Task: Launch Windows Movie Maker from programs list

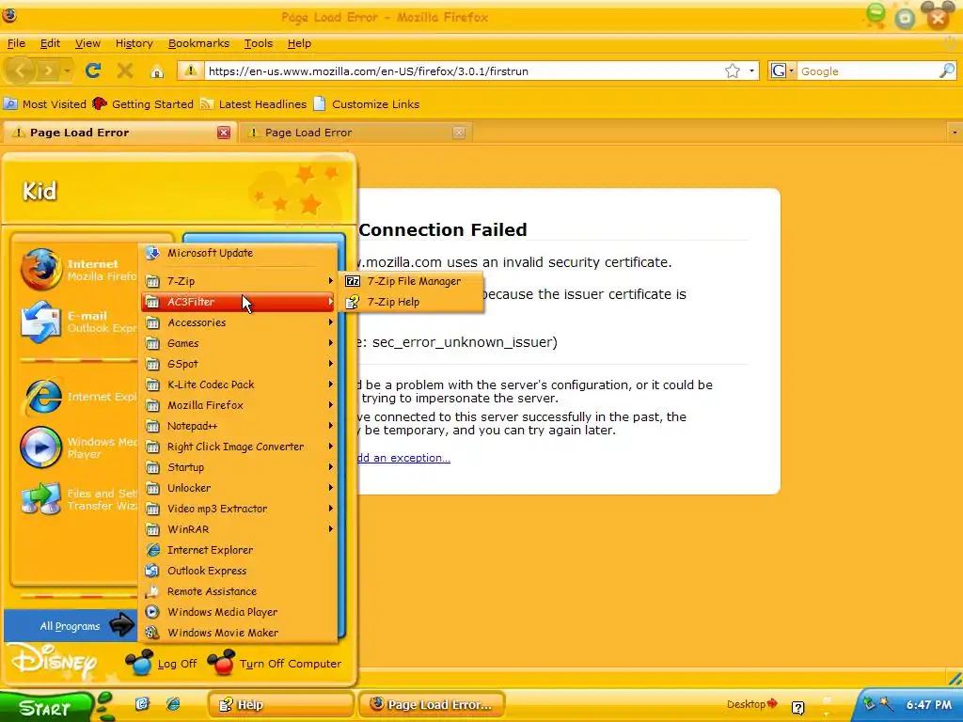Action: 240,633
